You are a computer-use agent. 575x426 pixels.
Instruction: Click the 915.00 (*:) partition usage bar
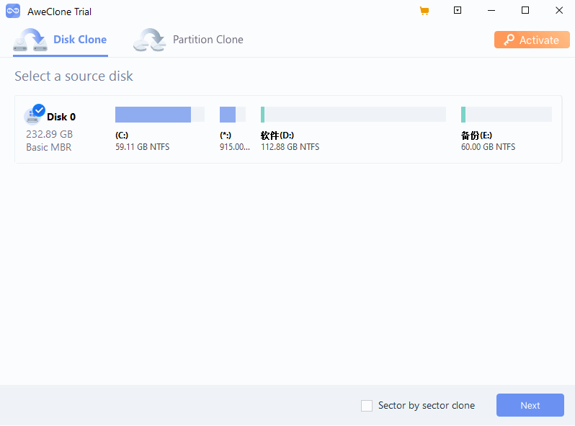coord(233,115)
